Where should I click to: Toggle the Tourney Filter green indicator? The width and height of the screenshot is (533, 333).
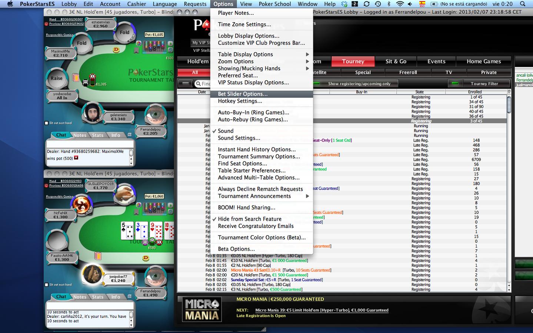tap(455, 84)
